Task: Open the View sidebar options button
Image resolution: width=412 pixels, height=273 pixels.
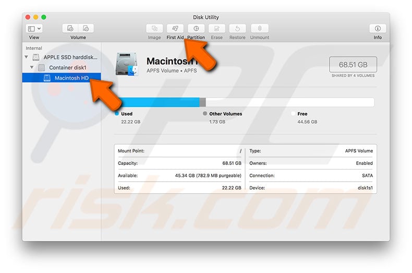Action: [34, 28]
